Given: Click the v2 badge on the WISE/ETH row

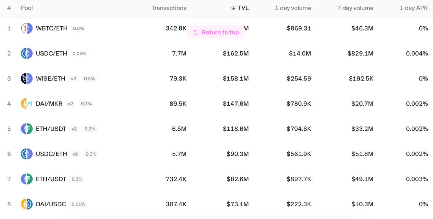Looking at the screenshot, I should click(73, 79).
